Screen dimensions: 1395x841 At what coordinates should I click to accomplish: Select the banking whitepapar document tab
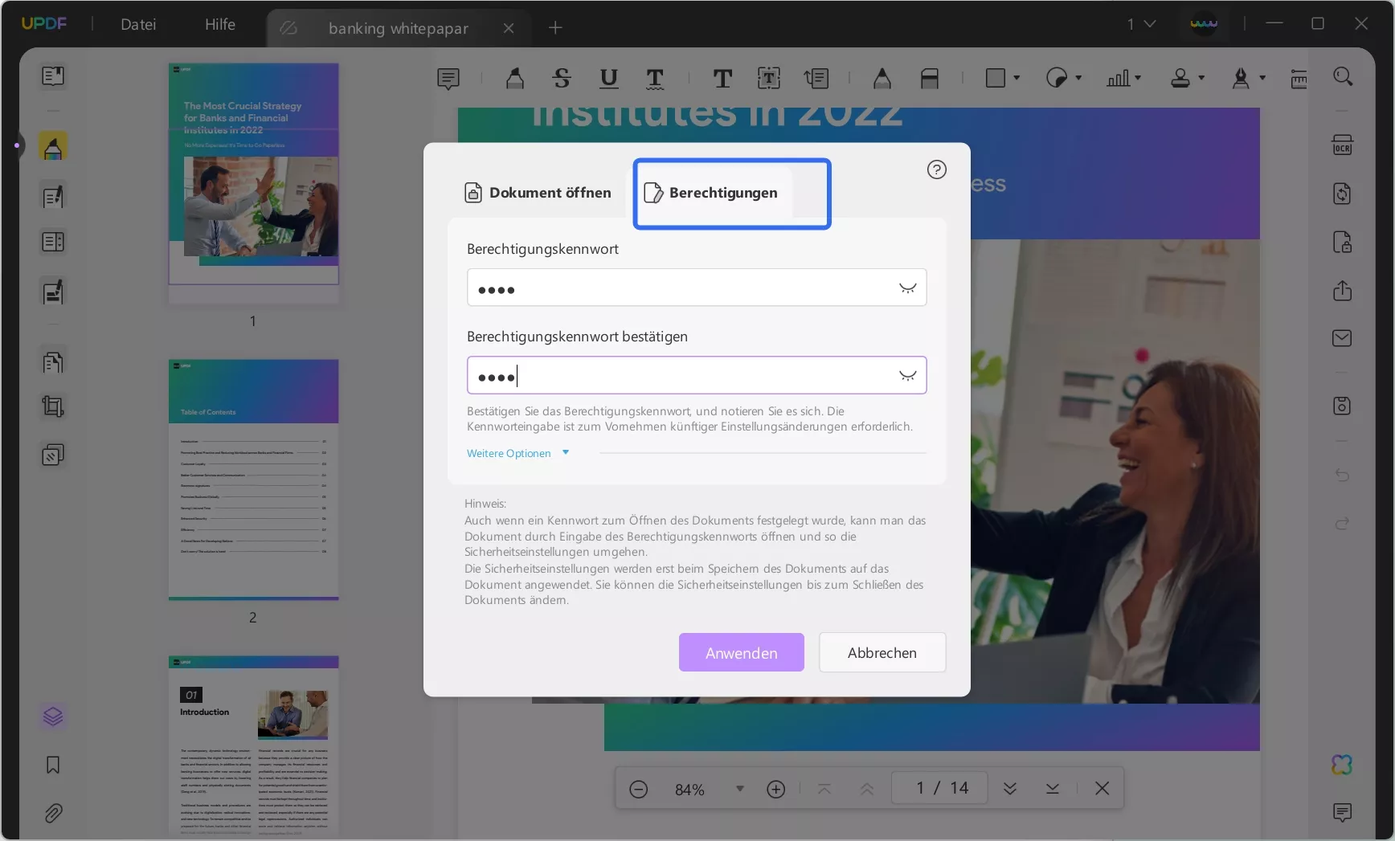398,28
